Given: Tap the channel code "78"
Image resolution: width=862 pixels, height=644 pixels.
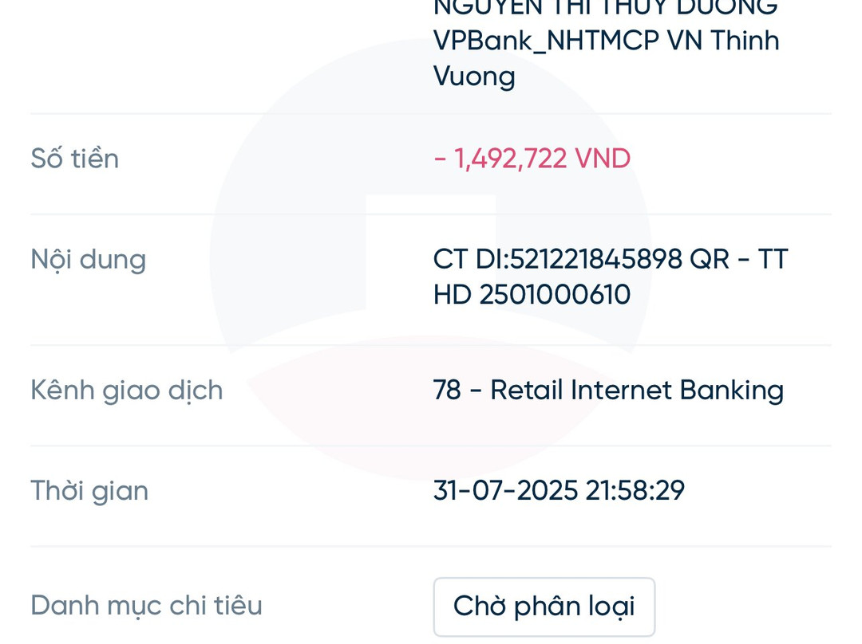Looking at the screenshot, I should click(x=447, y=391).
